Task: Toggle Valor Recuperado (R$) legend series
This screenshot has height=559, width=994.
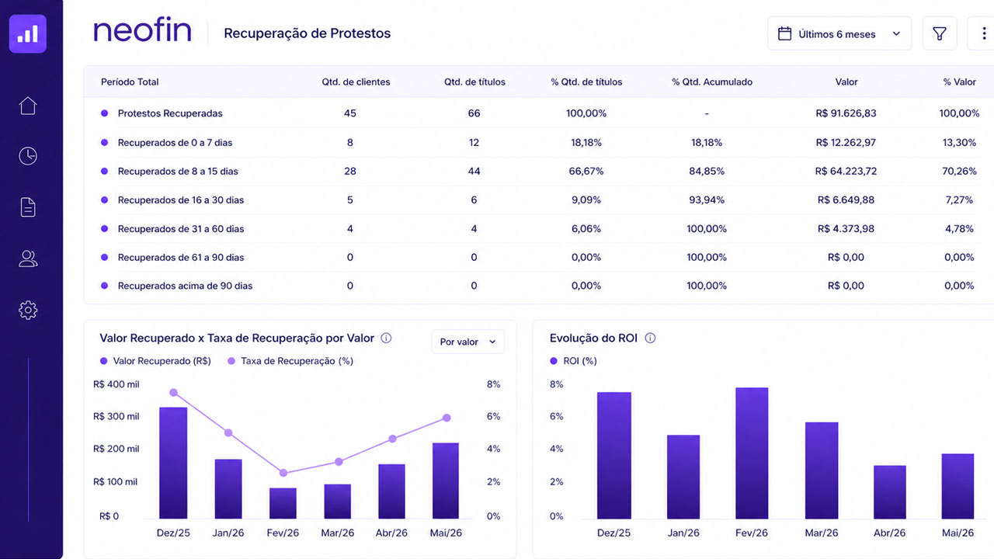Action: coord(155,361)
